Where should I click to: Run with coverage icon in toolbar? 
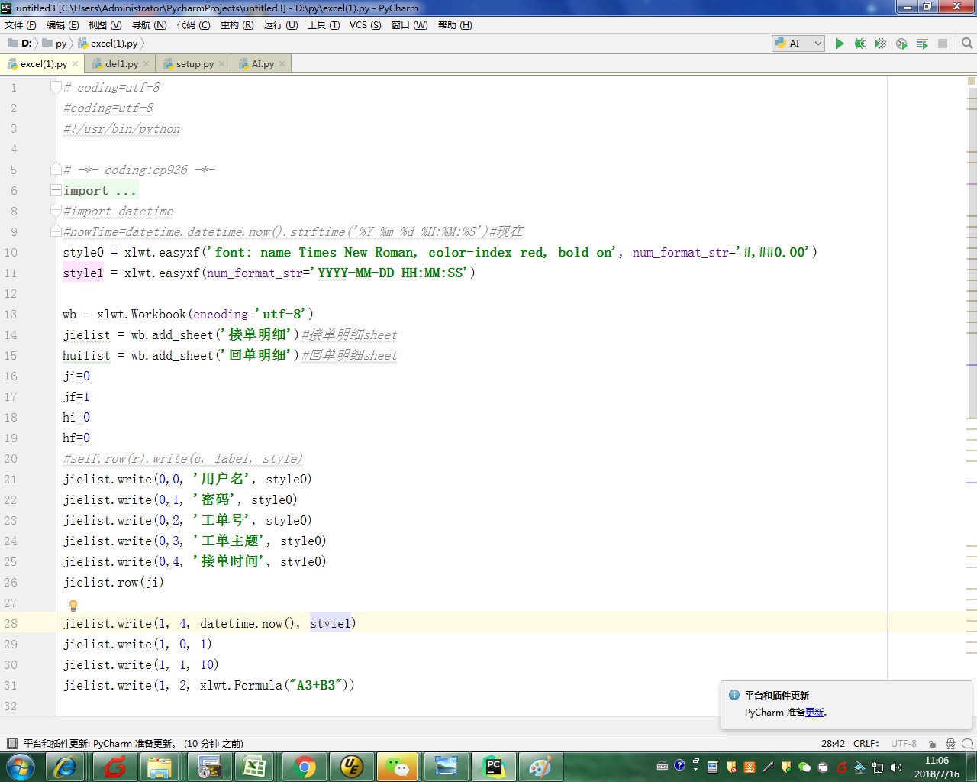tap(881, 44)
